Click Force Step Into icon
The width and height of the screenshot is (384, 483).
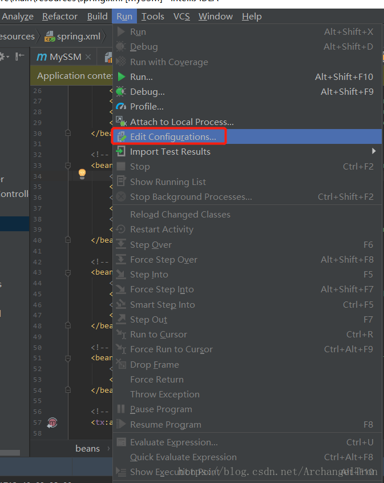coord(121,289)
